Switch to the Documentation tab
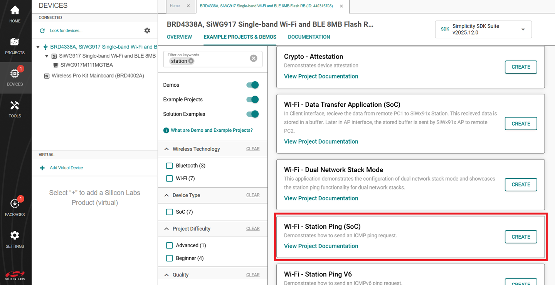The width and height of the screenshot is (555, 285). (x=309, y=37)
